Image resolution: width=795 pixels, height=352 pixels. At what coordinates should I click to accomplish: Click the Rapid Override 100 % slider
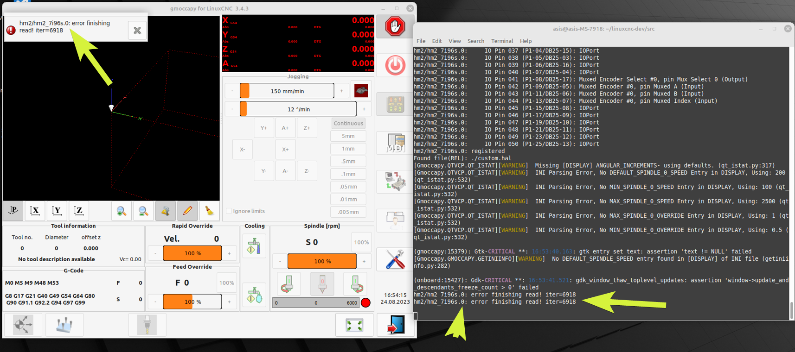192,253
